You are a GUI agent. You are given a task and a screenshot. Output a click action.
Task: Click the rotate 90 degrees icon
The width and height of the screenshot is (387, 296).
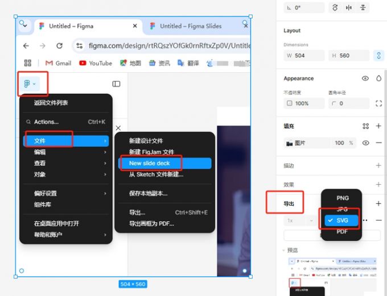pos(335,7)
